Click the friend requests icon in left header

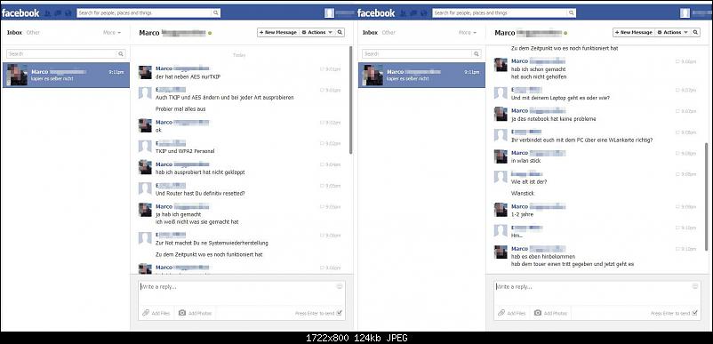pos(48,13)
